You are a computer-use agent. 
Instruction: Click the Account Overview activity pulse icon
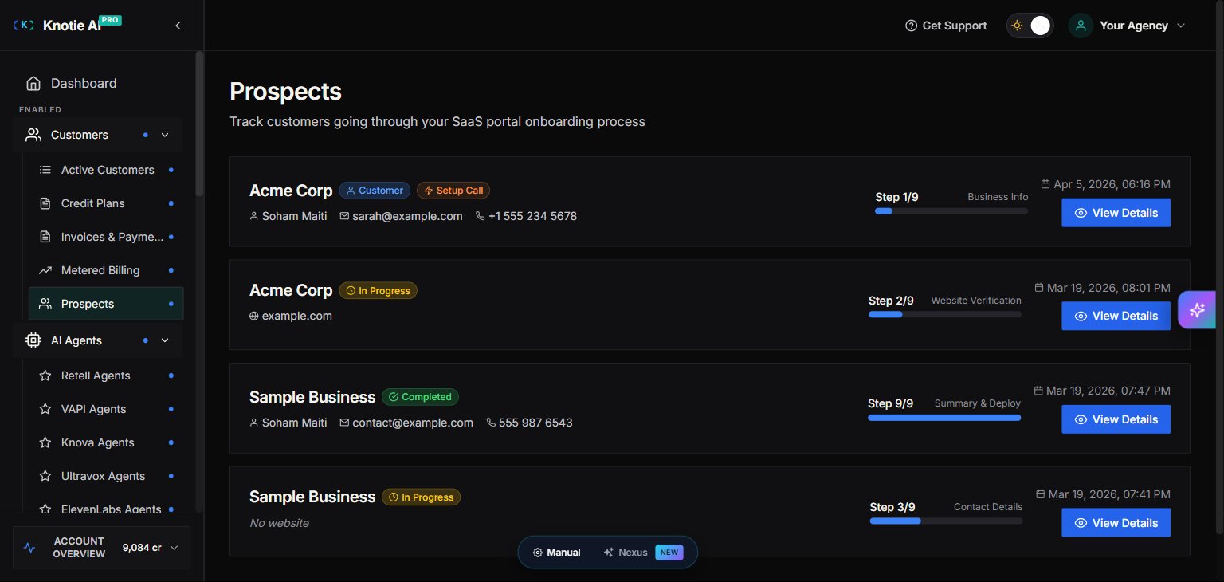(29, 548)
